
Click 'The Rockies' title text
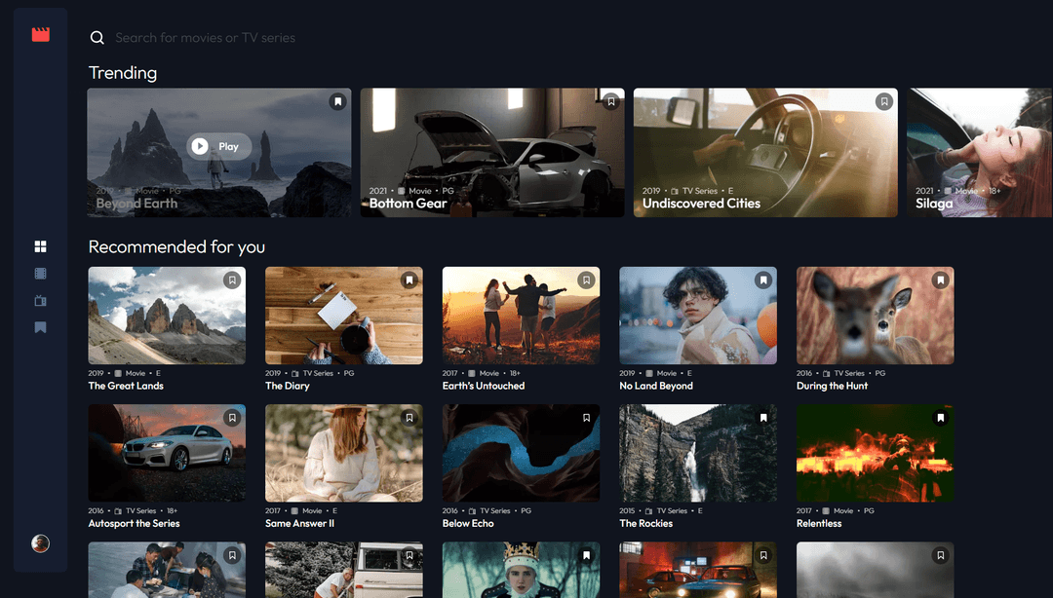coord(646,524)
